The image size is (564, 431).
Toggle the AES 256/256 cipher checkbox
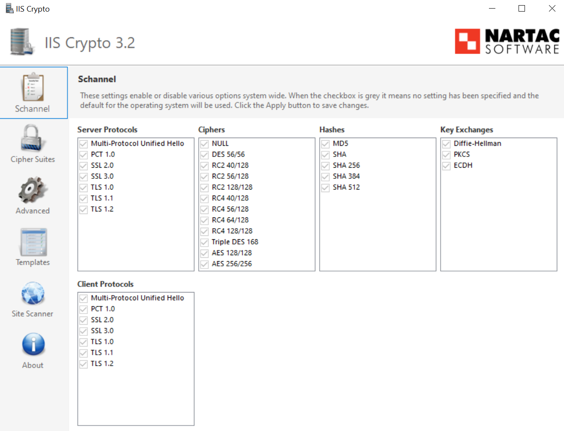pos(205,264)
